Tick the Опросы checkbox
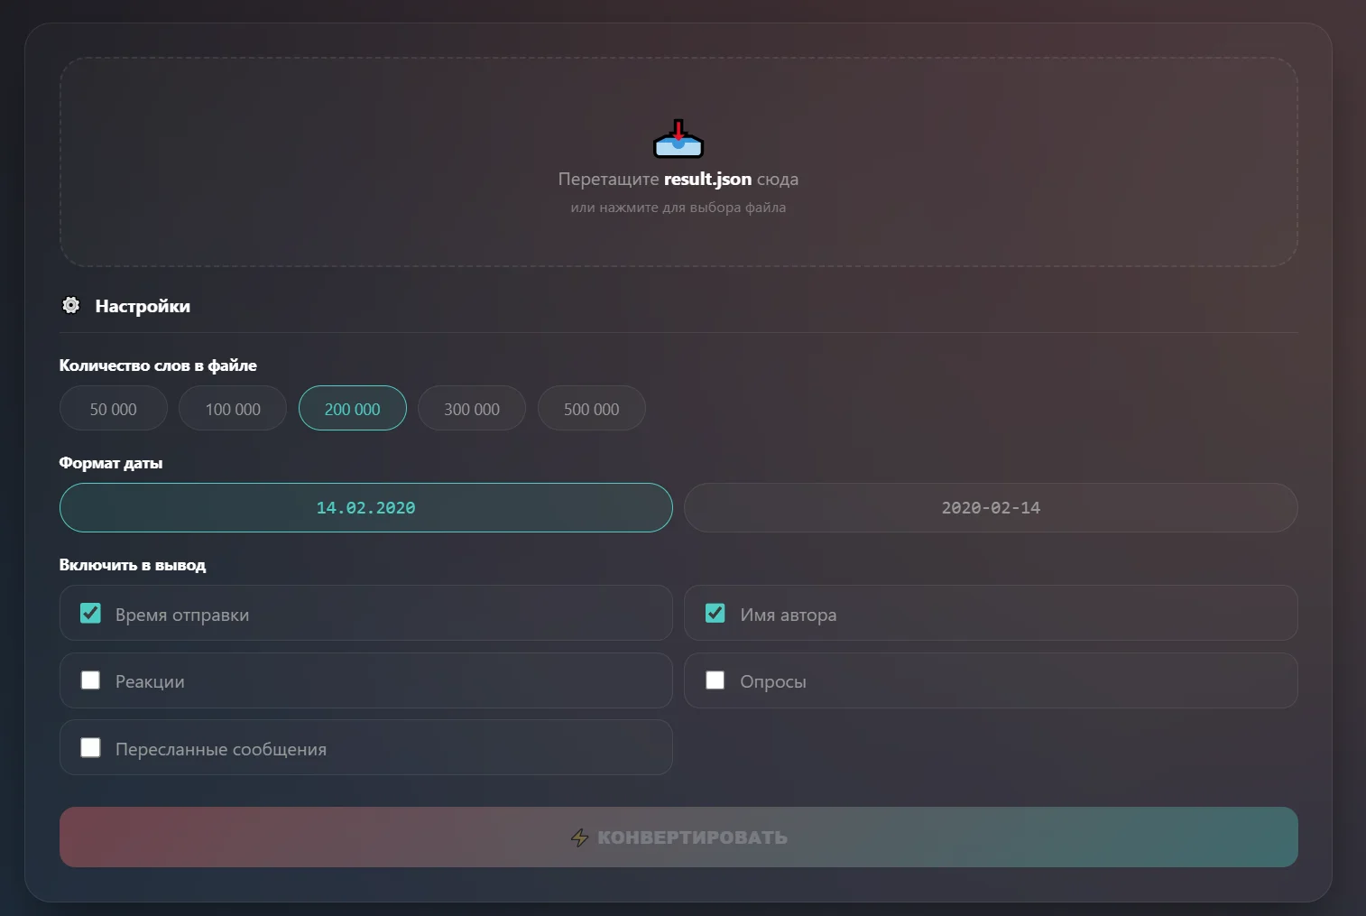 coord(715,680)
